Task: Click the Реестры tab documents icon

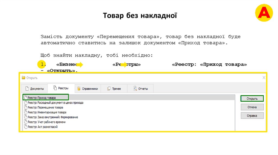Action: tap(55, 88)
